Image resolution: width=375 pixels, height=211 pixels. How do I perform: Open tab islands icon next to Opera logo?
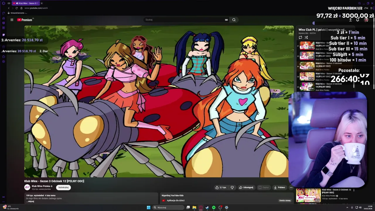point(9,3)
